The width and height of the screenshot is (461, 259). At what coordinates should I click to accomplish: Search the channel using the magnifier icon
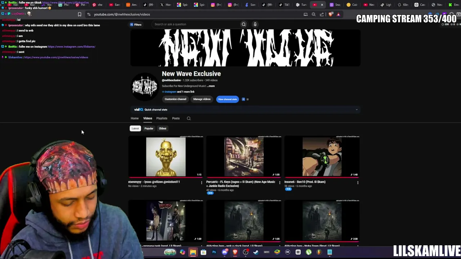click(189, 118)
